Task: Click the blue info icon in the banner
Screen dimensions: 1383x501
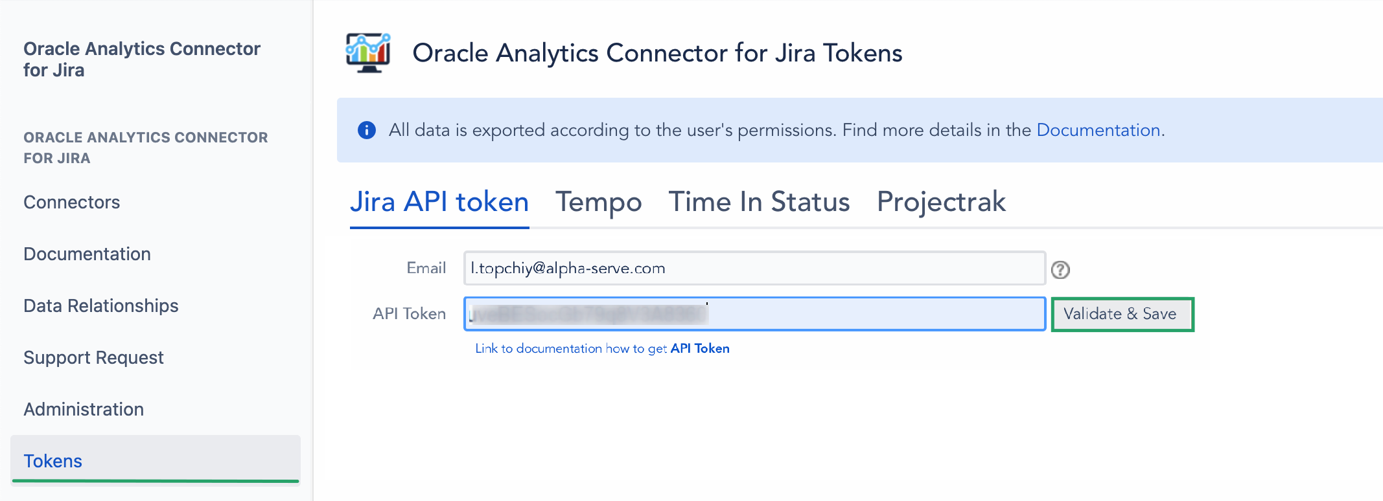Action: click(x=366, y=129)
